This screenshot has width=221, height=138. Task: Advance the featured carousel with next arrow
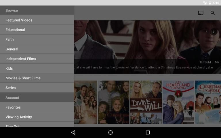214,32
